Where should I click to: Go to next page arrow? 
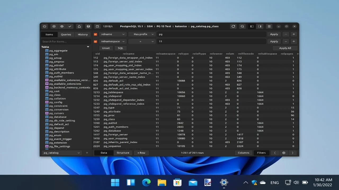pos(293,153)
